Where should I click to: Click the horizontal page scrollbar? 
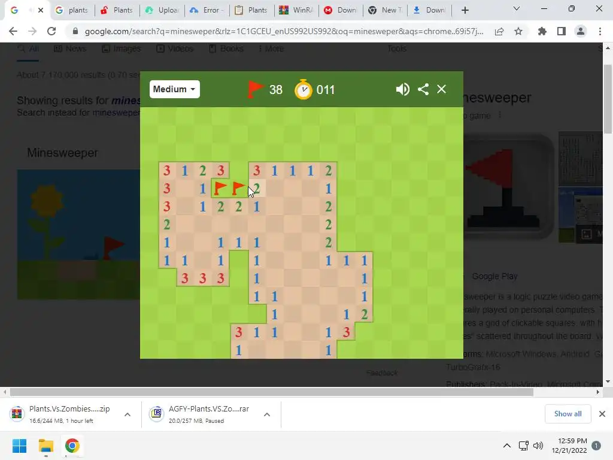[x=272, y=392]
